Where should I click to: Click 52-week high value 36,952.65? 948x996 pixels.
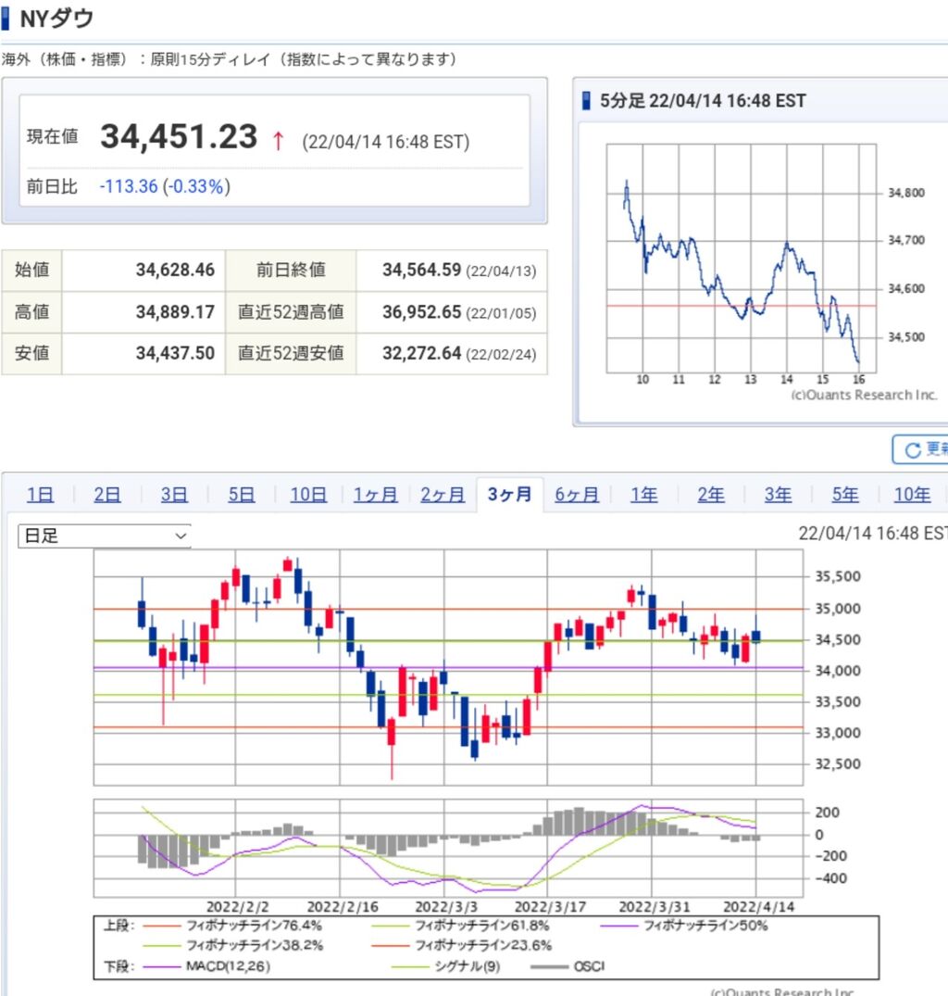421,312
